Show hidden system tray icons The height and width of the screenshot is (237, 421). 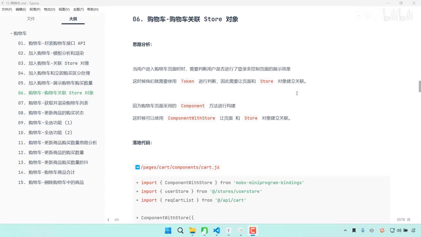(345, 230)
